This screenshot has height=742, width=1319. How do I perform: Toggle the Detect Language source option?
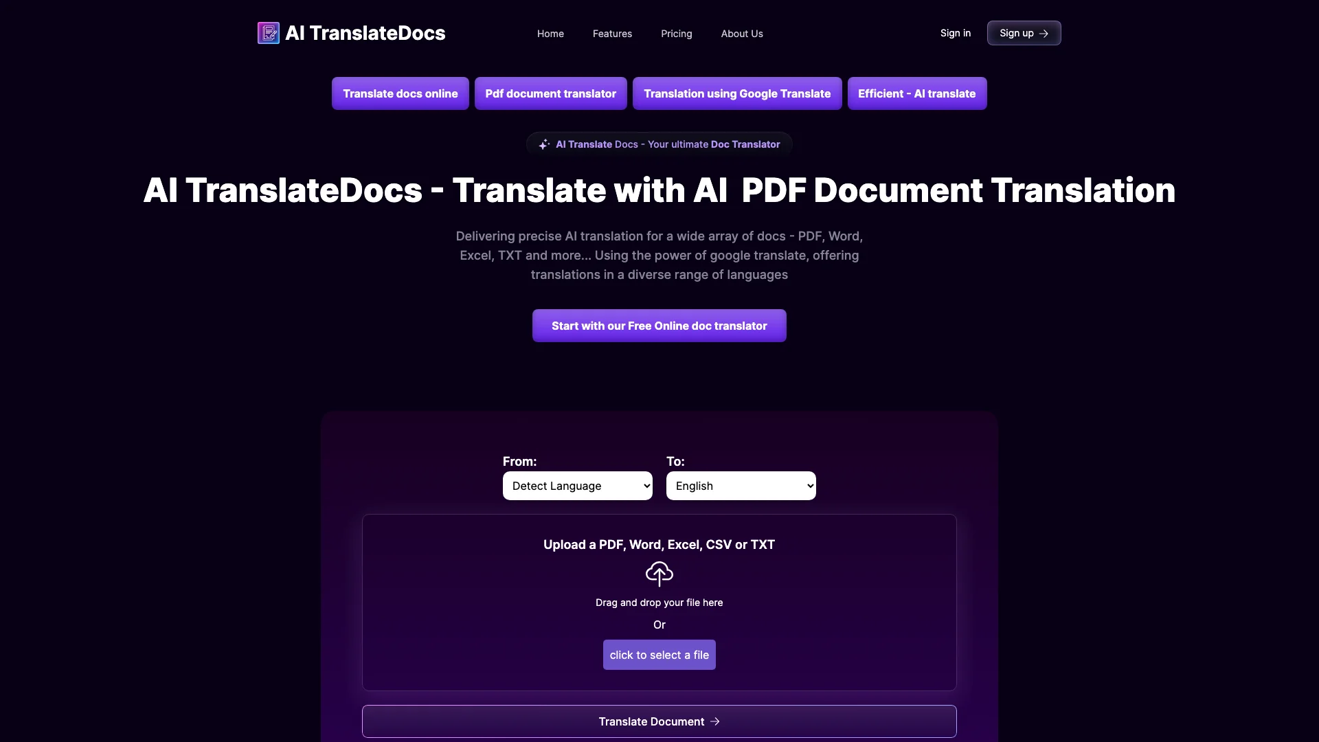[577, 486]
